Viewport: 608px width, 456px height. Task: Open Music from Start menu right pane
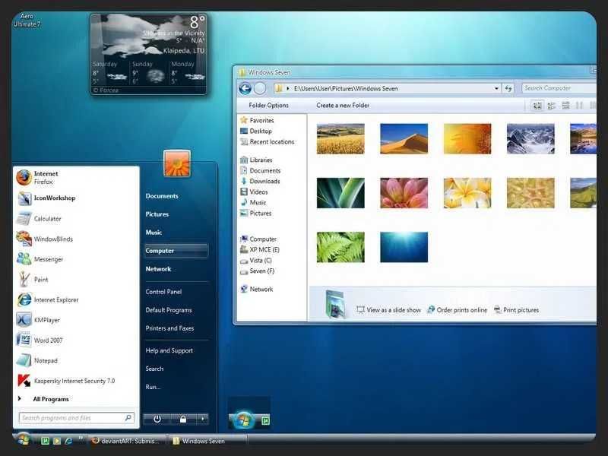click(154, 233)
